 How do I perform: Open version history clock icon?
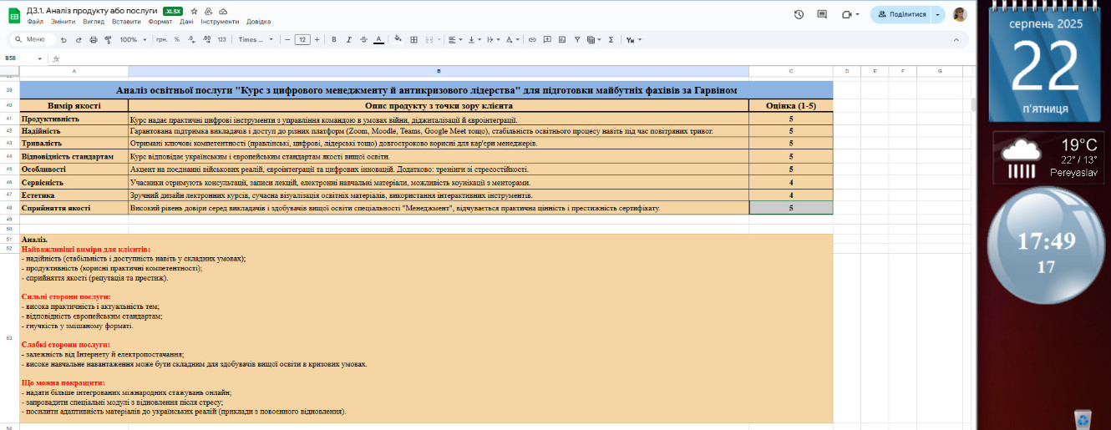click(799, 14)
